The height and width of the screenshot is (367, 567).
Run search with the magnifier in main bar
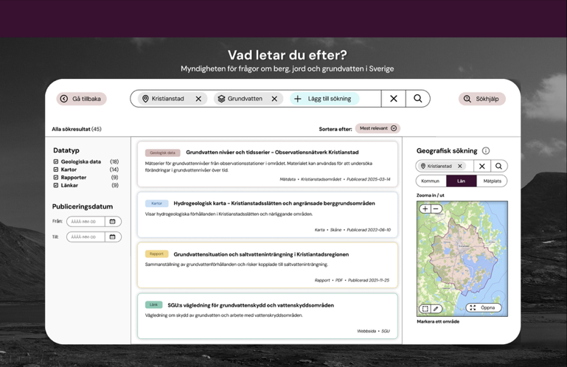point(417,98)
